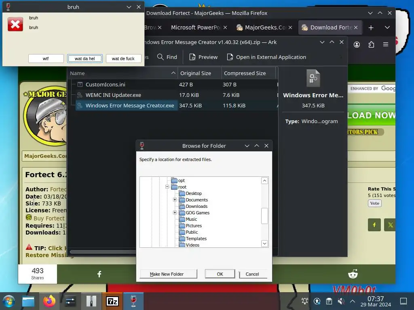The image size is (414, 310).
Task: Click the red error X icon in bruh dialog
Action: [x=15, y=24]
